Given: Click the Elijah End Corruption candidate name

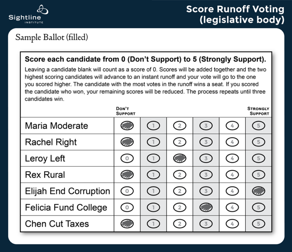Looking at the screenshot, I should 67,191.
